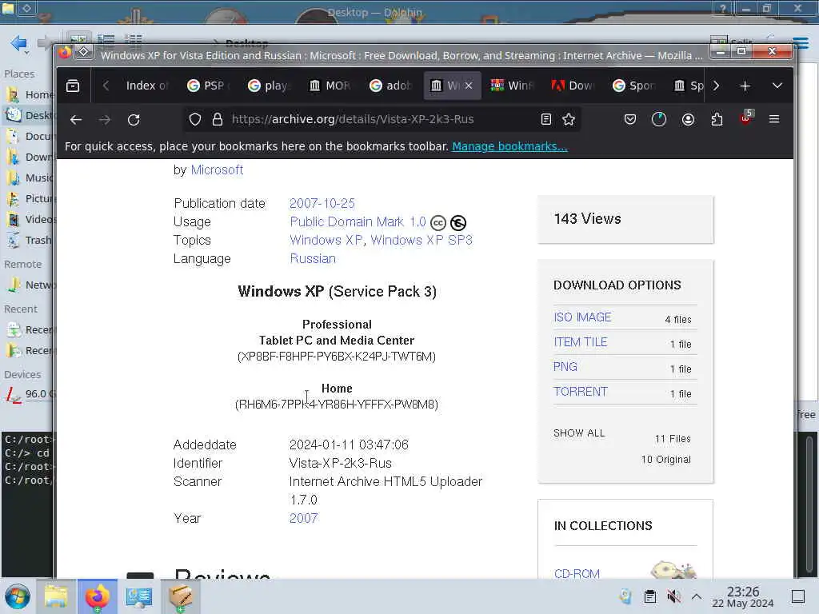Click the padlock site security icon
The width and height of the screenshot is (819, 614).
coord(218,120)
